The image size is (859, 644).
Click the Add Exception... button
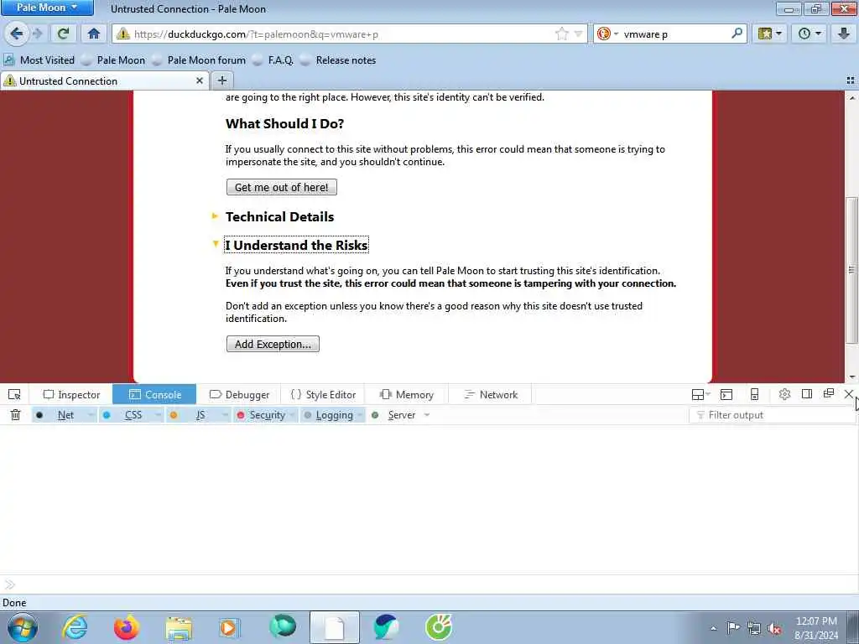[x=273, y=344]
